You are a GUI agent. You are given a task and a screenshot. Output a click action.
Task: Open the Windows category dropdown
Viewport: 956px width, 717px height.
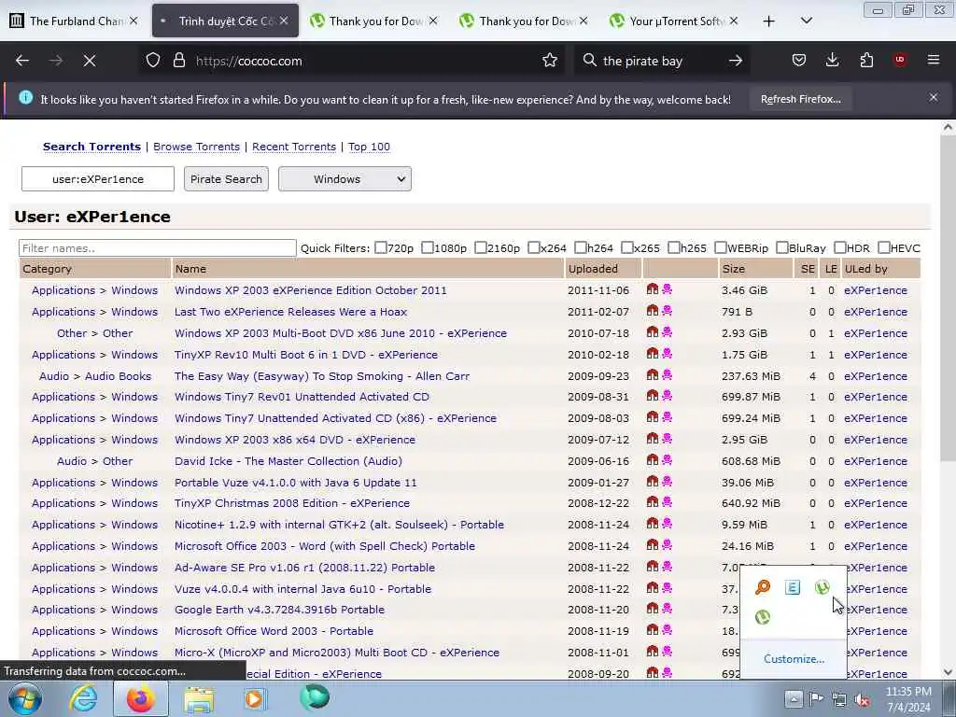pyautogui.click(x=345, y=178)
